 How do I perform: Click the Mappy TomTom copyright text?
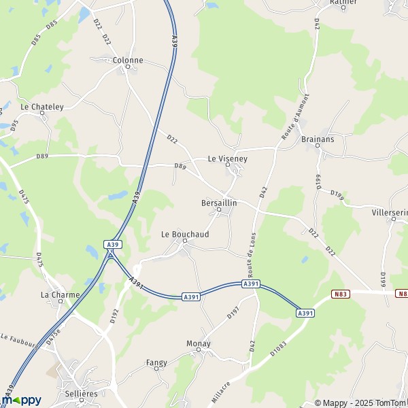point(361,403)
